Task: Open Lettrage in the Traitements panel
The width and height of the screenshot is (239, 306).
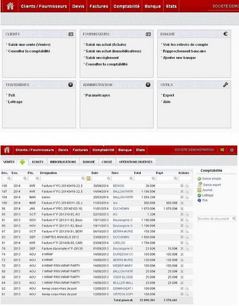Action: pyautogui.click(x=15, y=102)
